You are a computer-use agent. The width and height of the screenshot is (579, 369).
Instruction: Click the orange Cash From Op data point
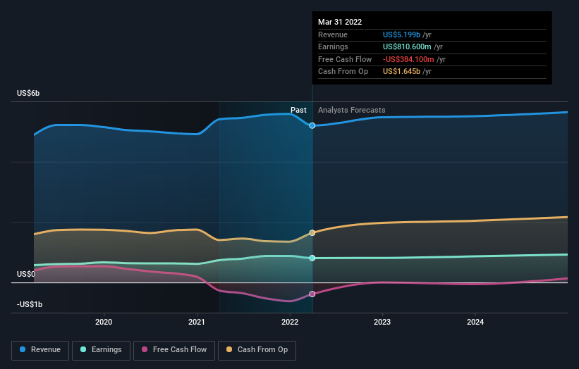(x=312, y=233)
